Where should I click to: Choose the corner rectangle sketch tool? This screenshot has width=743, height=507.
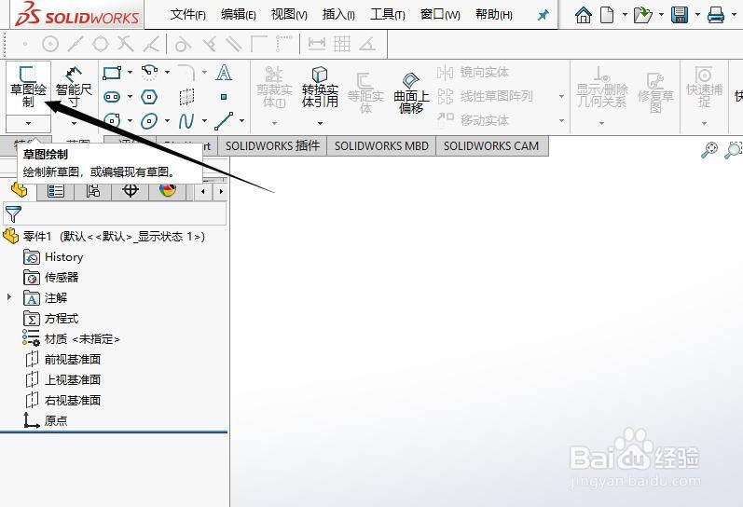(x=112, y=73)
